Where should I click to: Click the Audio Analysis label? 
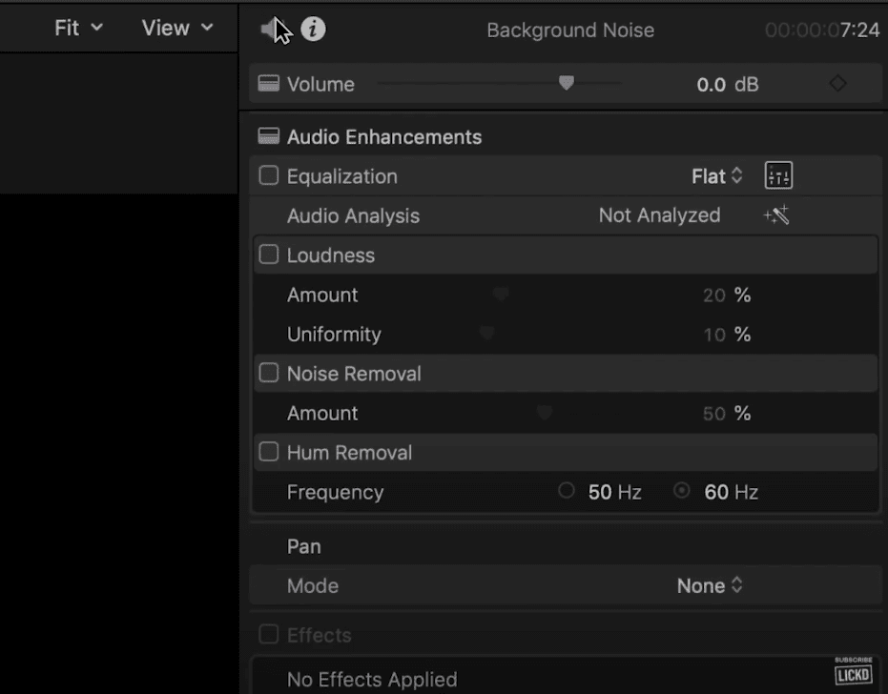[353, 215]
